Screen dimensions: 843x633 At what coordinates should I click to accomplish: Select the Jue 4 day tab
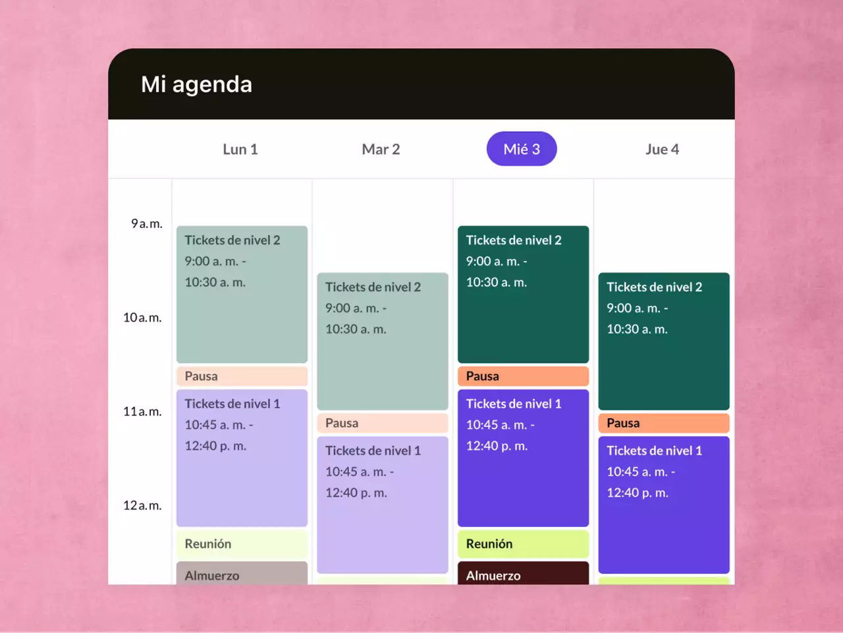coord(662,150)
